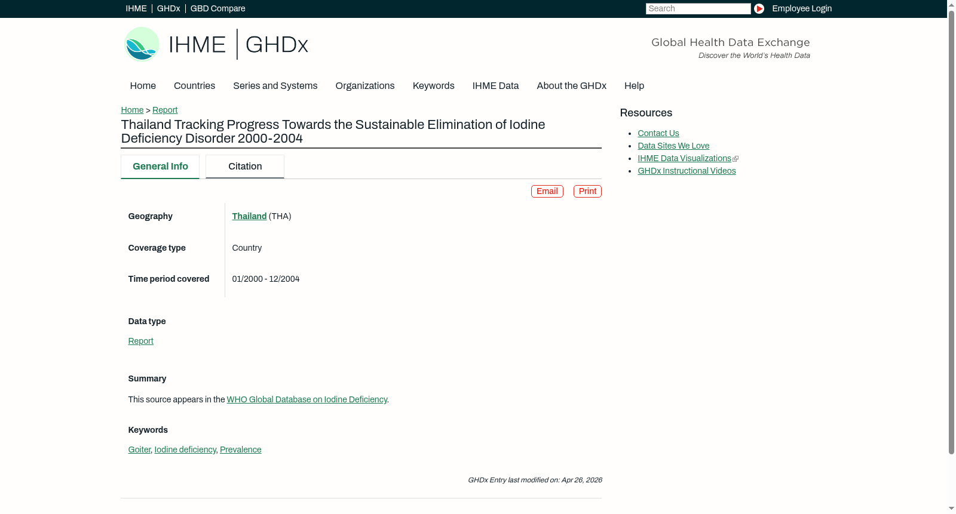Click the Resources heading
The height and width of the screenshot is (514, 956).
pyautogui.click(x=646, y=113)
